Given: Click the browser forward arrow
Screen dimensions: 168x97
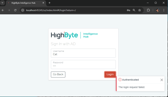Looking at the screenshot, I should (x=9, y=10).
